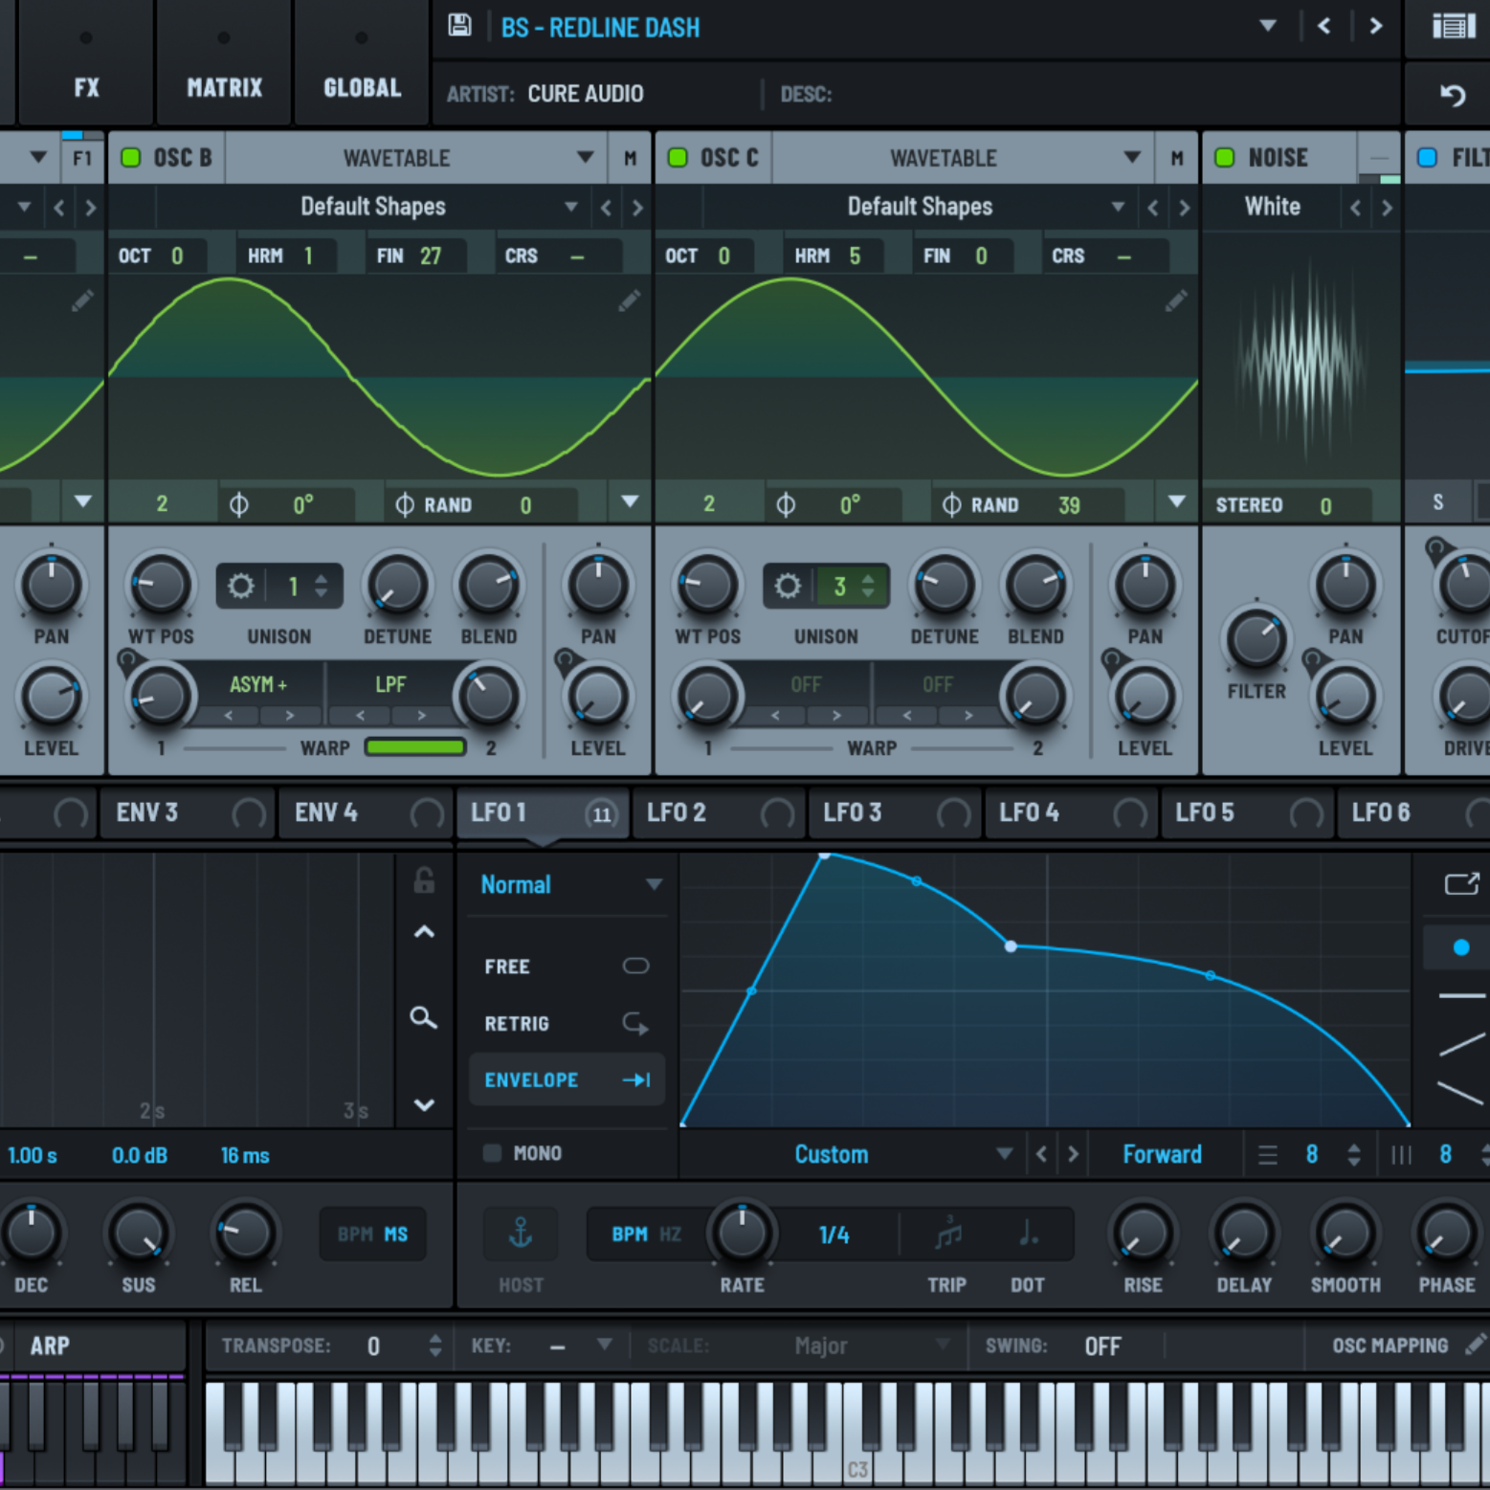Open the MATRIX tab
Viewport: 1490px width, 1490px height.
(224, 87)
